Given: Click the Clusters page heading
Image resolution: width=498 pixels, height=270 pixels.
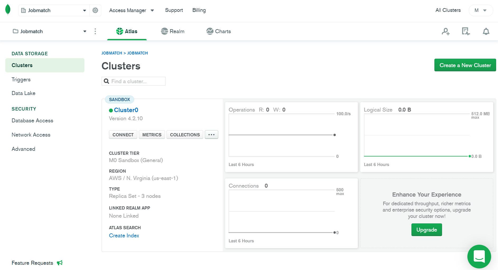Looking at the screenshot, I should point(121,66).
